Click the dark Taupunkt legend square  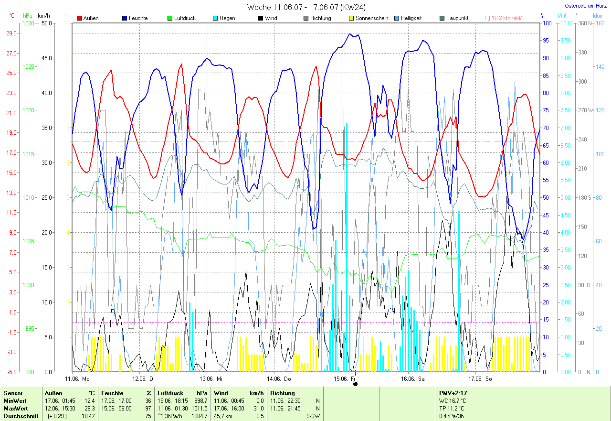(x=442, y=18)
